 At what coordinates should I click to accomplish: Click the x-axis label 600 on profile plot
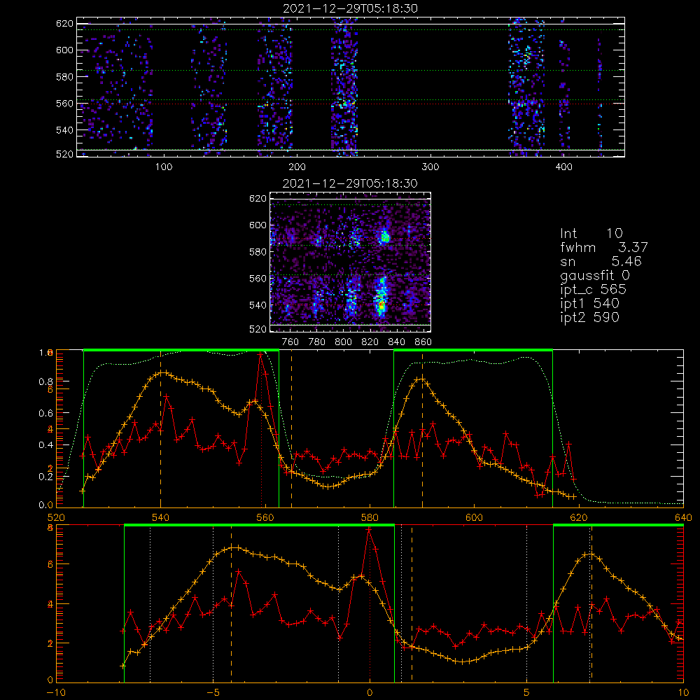coord(474,517)
